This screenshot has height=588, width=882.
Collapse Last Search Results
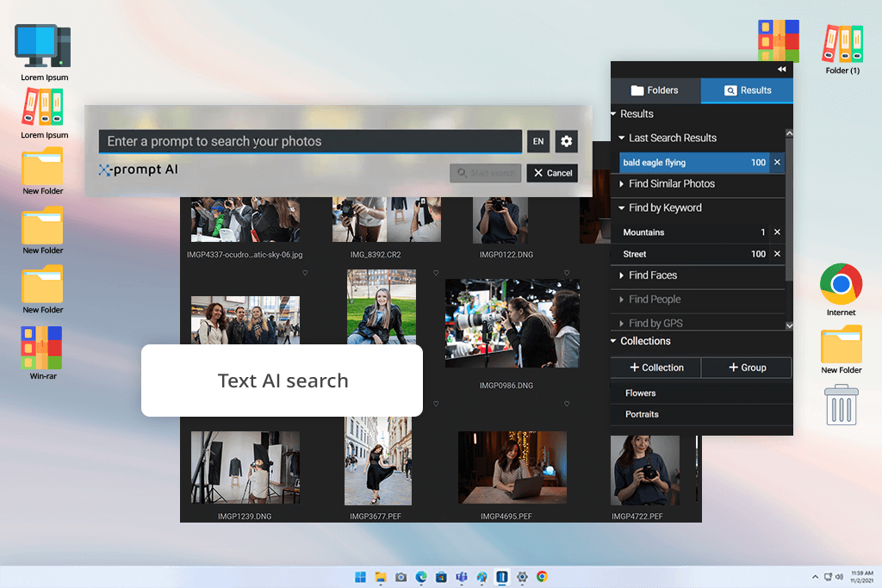click(622, 138)
